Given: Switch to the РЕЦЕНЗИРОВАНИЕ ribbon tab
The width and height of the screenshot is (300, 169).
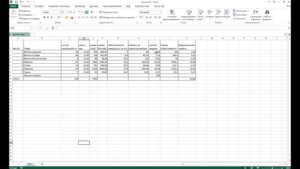Looking at the screenshot, I should (x=112, y=6).
